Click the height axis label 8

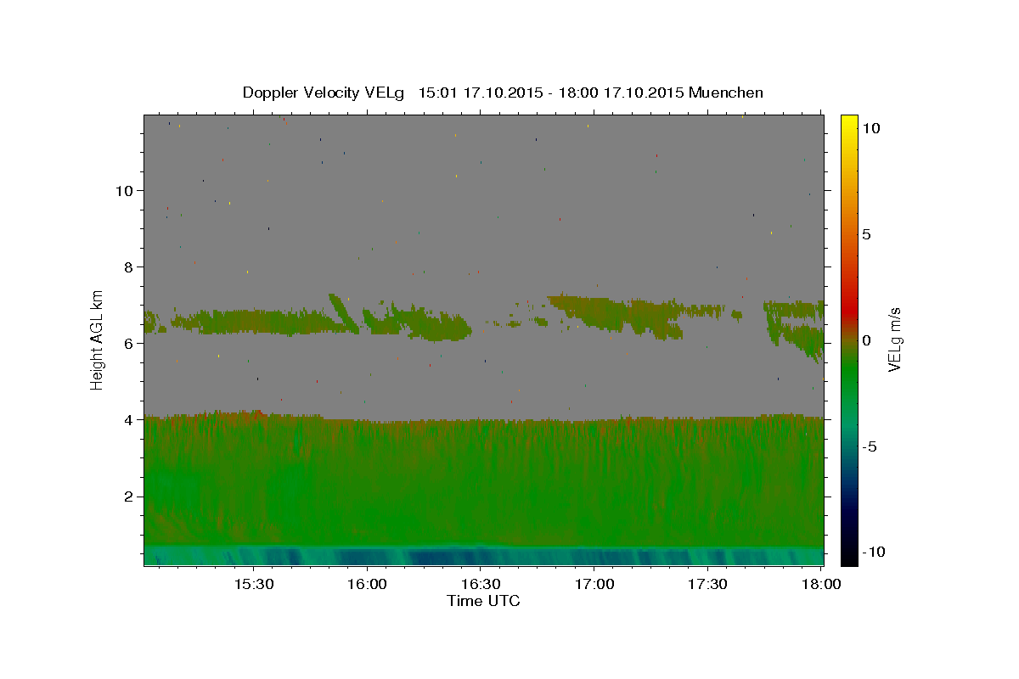point(129,267)
